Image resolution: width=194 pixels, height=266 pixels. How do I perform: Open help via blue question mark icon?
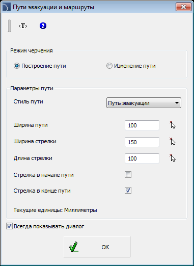coord(43,26)
